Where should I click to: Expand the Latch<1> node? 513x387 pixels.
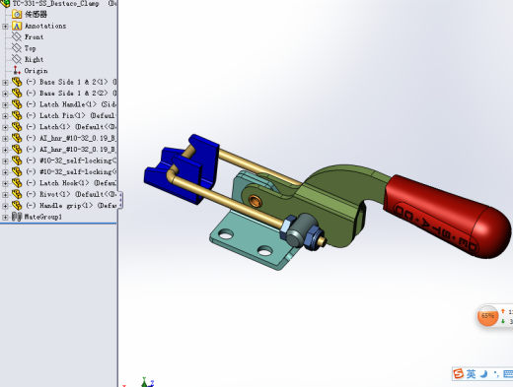(5, 127)
